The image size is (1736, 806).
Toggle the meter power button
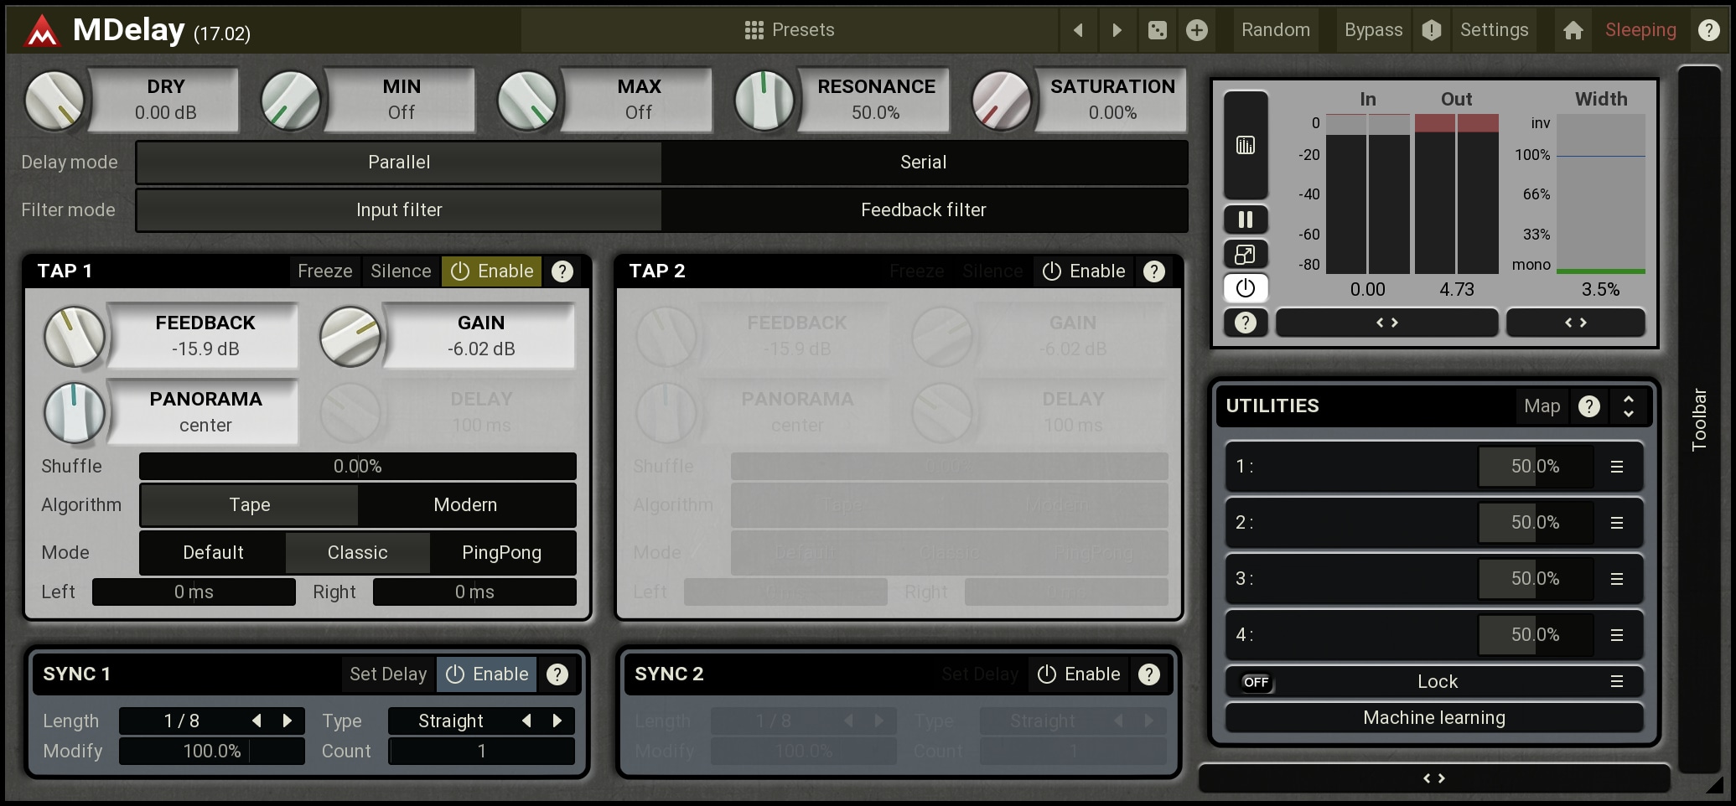(1246, 288)
